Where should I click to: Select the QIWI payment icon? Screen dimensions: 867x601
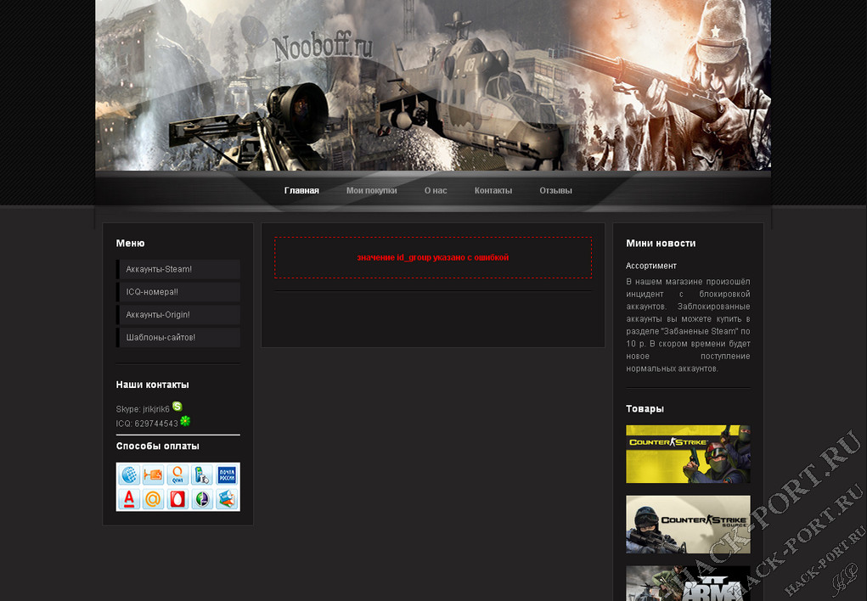177,475
